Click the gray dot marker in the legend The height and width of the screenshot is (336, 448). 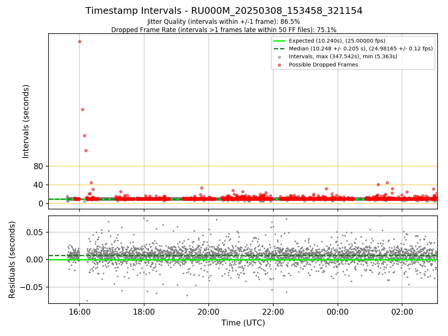[280, 57]
